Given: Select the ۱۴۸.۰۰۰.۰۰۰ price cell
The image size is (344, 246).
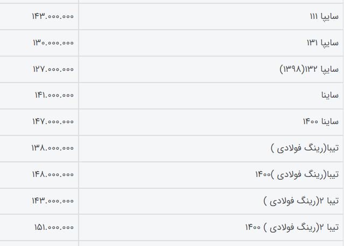Looking at the screenshot, I should tap(53, 175).
